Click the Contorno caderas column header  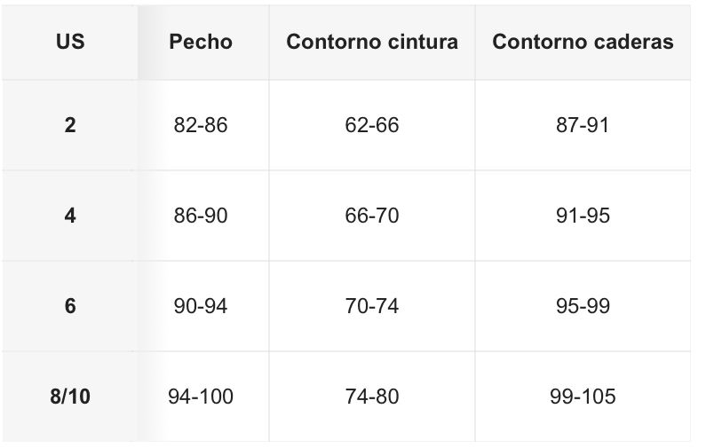[583, 42]
